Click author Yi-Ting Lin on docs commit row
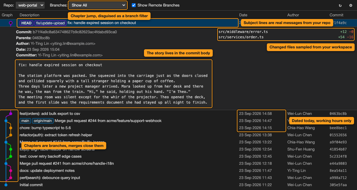Screen dimensions: 357x190 coord(296,171)
